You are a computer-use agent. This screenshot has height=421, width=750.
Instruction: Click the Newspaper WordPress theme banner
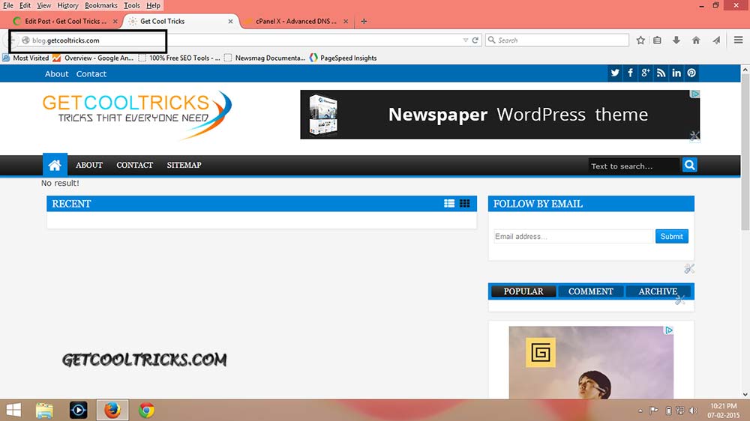[499, 115]
